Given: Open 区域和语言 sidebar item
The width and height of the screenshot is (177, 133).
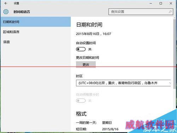Looking at the screenshot, I should click(x=36, y=32).
